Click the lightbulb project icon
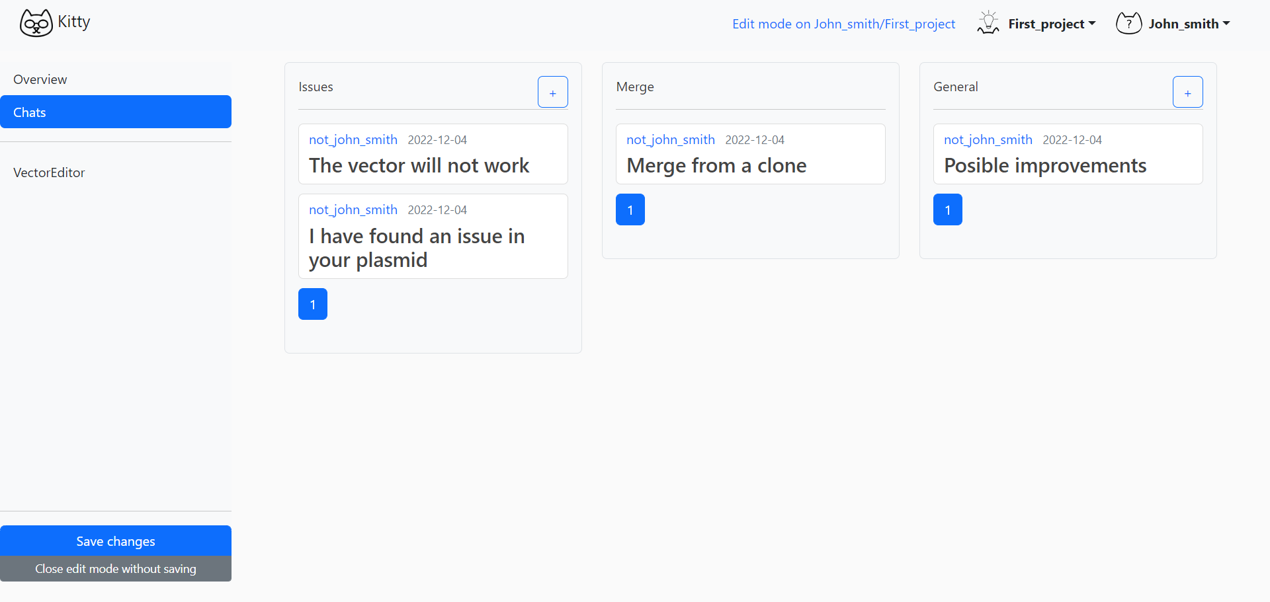The width and height of the screenshot is (1270, 602). point(988,23)
